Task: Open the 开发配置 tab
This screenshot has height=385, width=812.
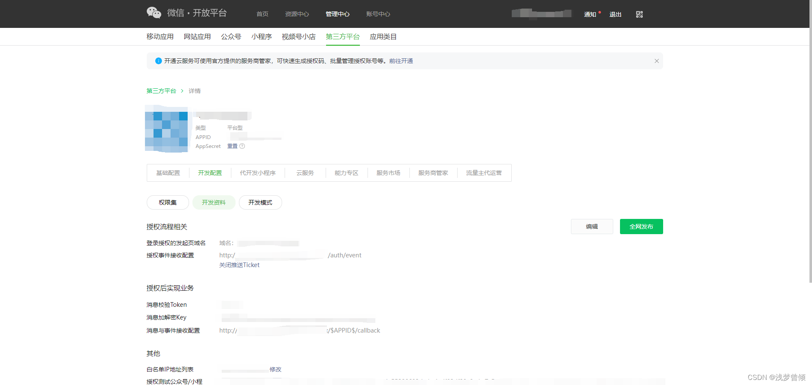Action: point(210,173)
